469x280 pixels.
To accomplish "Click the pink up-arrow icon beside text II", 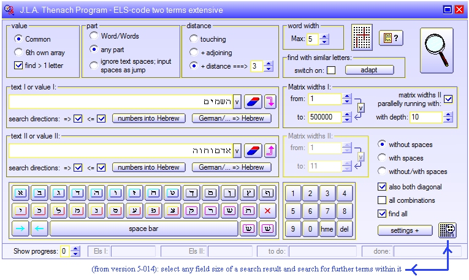I will [270, 150].
